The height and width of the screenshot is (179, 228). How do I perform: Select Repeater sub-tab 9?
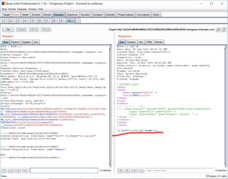point(63,21)
